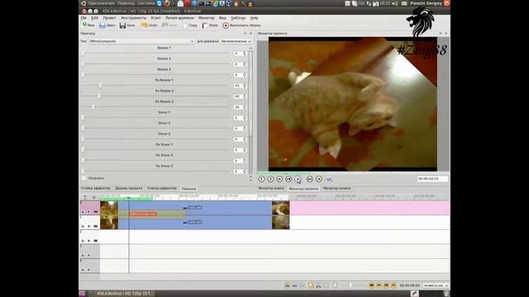Click the project monitor timecode field
Screen dimensions: 529x297
[x=432, y=179]
